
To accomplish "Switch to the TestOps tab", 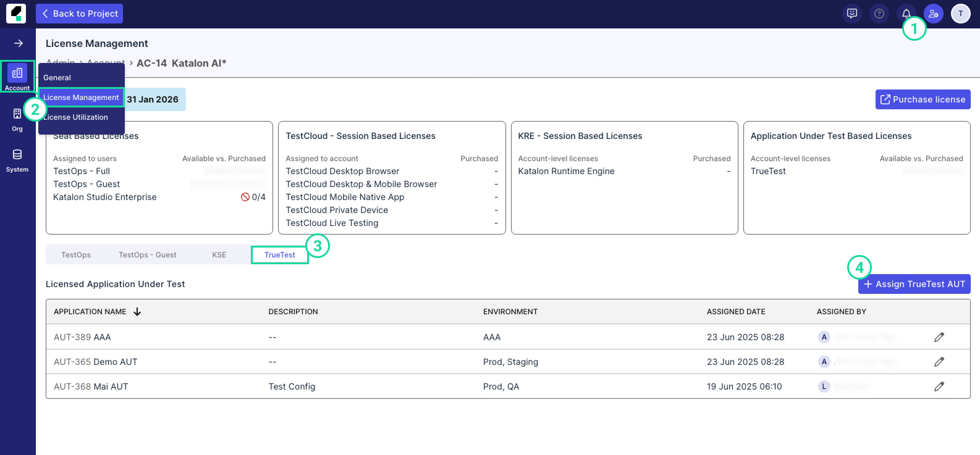I will pos(76,255).
